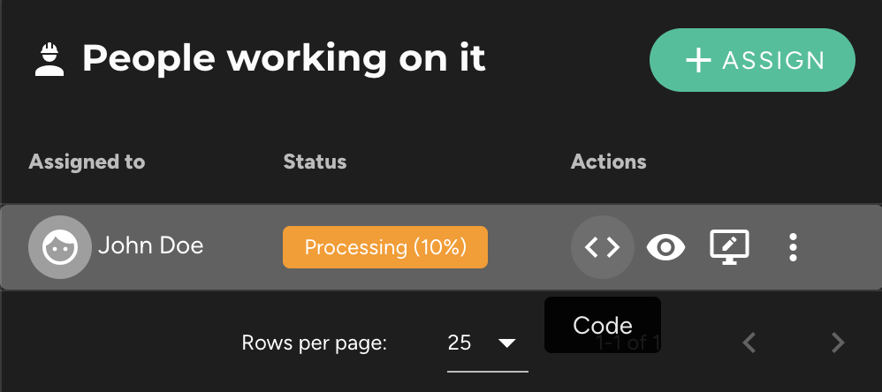The image size is (882, 392).
Task: Click the Processing (10%) status badge
Action: click(384, 247)
